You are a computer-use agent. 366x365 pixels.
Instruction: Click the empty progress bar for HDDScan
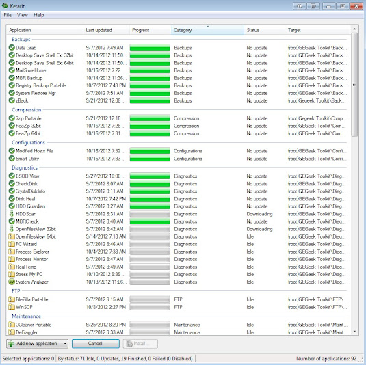click(x=150, y=214)
